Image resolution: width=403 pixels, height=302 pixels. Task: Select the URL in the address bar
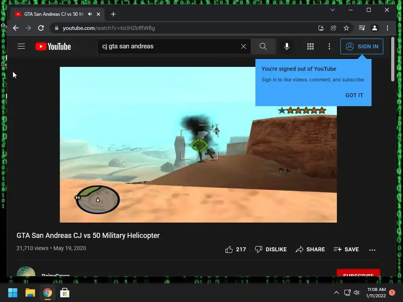point(109,28)
